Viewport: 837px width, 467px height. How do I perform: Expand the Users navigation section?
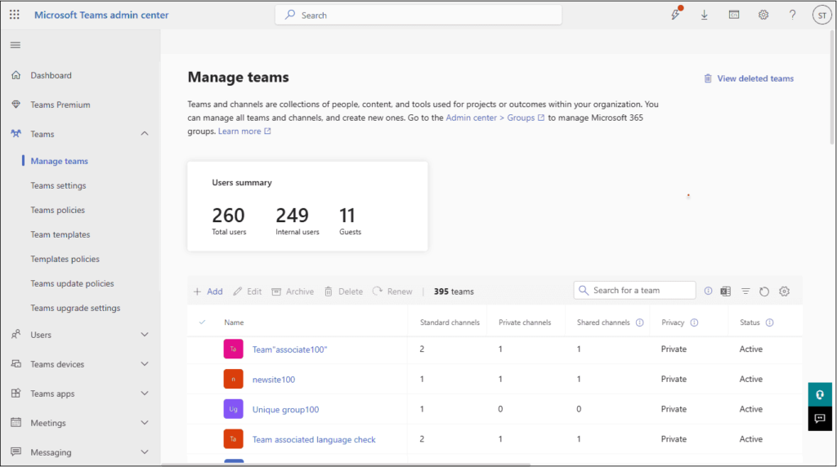coord(145,334)
